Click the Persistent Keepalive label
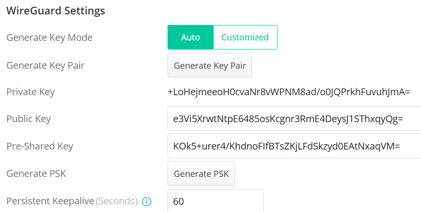This screenshot has height=212, width=421. 50,200
